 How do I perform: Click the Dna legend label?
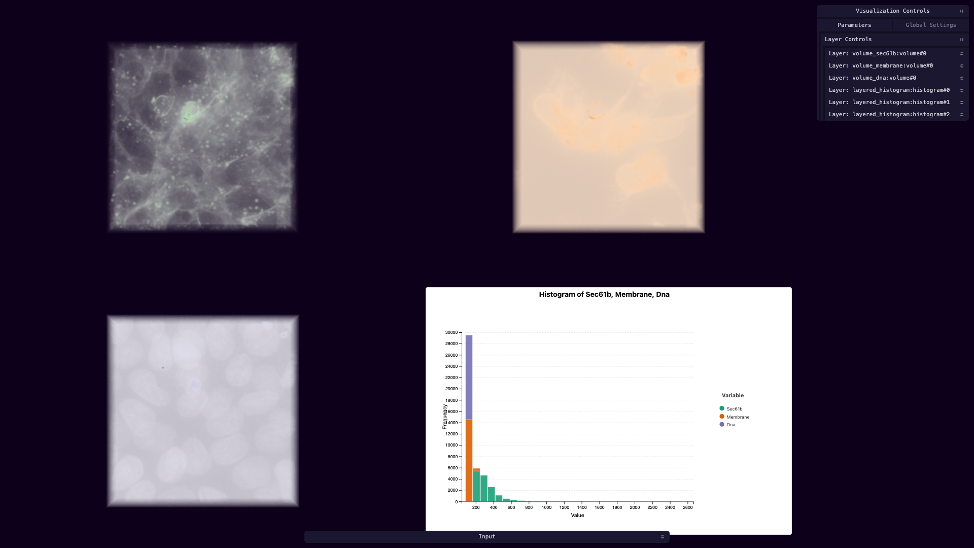[730, 425]
